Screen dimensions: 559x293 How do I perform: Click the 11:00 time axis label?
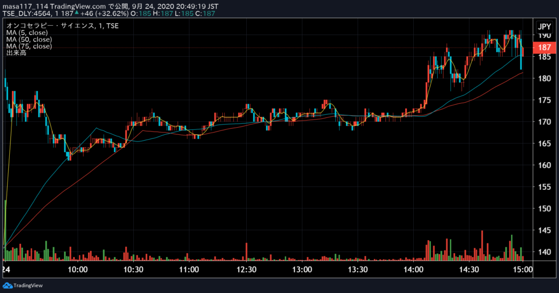[x=189, y=270]
